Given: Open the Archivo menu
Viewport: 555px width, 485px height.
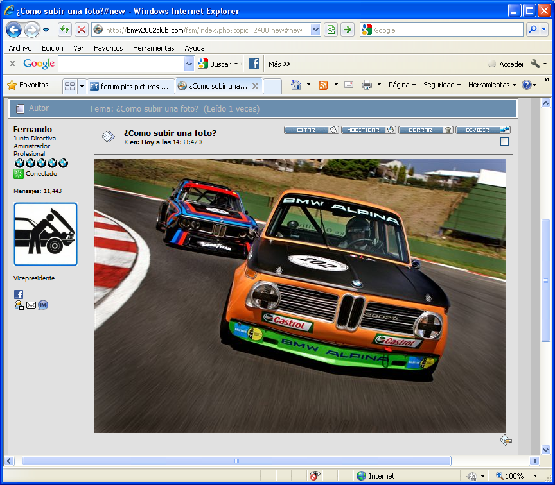Looking at the screenshot, I should click(20, 48).
